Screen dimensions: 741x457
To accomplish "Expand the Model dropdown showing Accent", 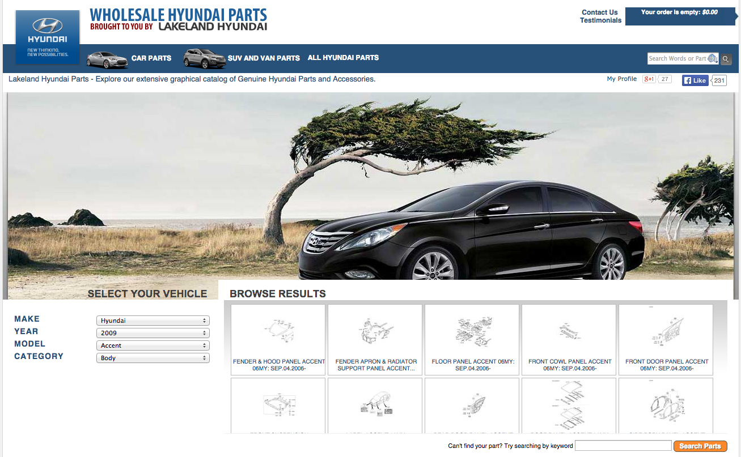I will click(x=153, y=345).
